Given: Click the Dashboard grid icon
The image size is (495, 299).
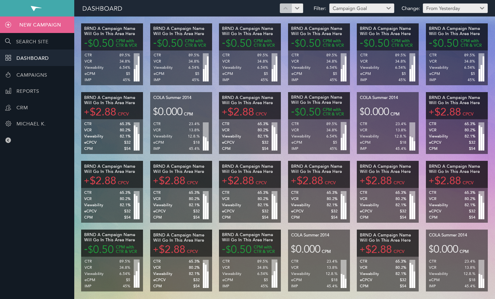Looking at the screenshot, I should click(x=8, y=58).
